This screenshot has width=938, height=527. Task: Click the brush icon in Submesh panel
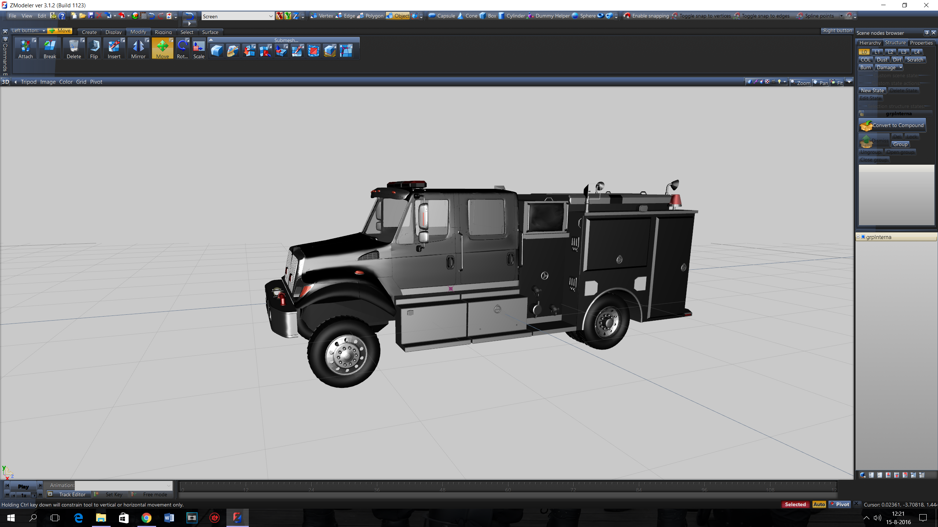(233, 51)
